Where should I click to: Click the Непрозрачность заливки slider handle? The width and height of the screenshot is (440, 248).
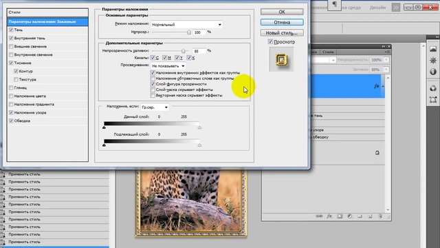184,51
